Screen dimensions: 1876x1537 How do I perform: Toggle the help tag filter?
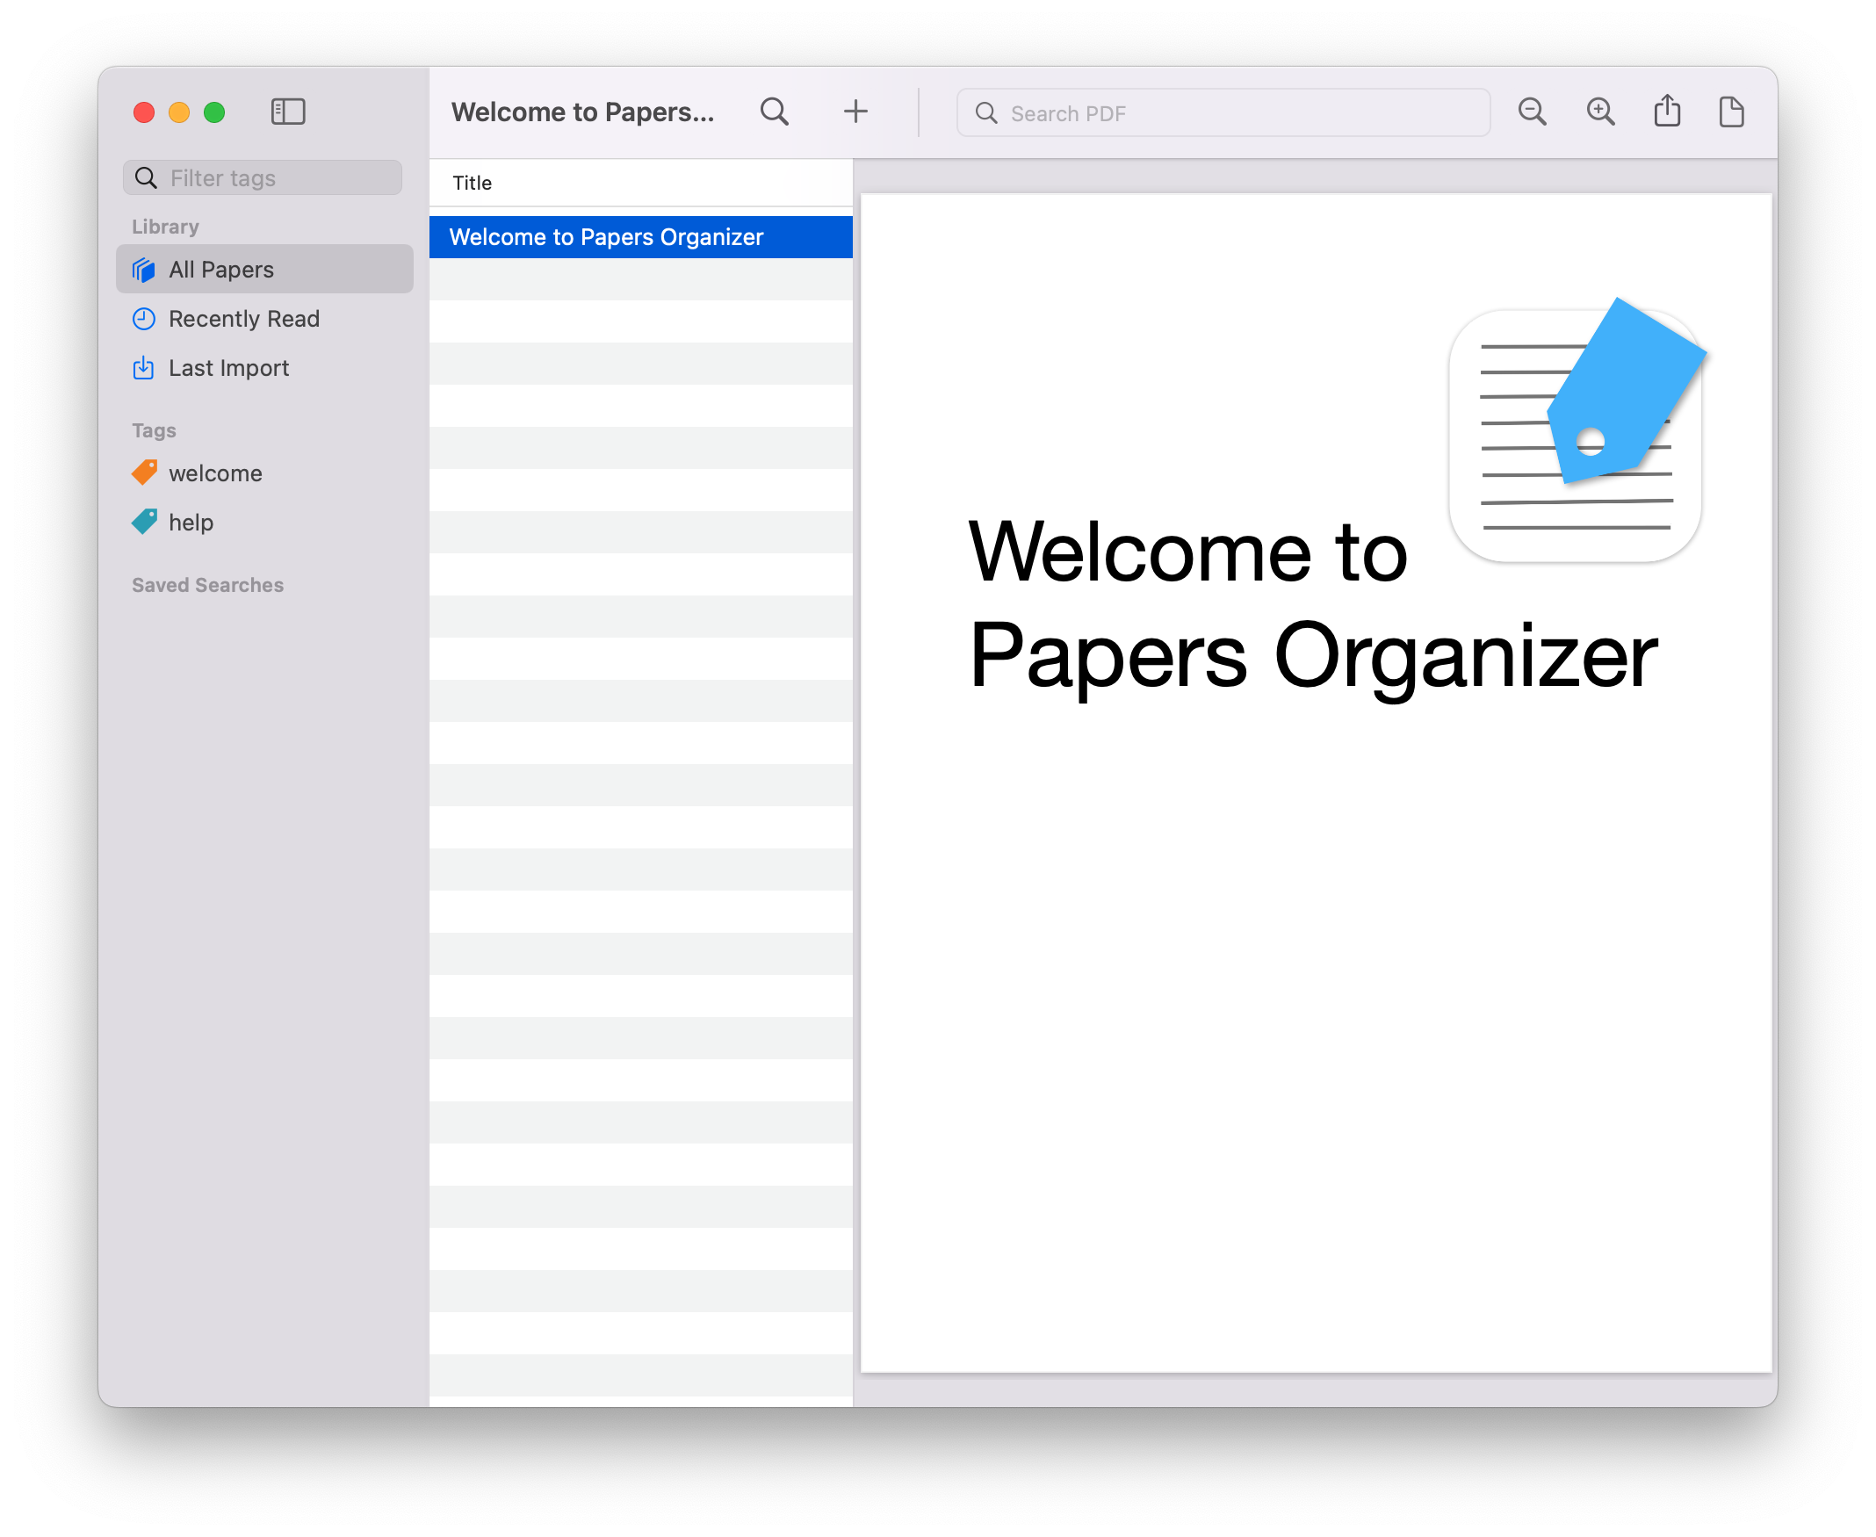(190, 522)
